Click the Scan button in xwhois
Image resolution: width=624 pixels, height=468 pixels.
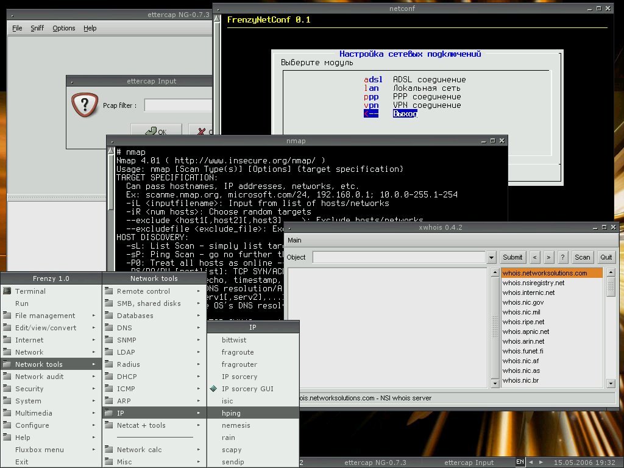point(582,257)
